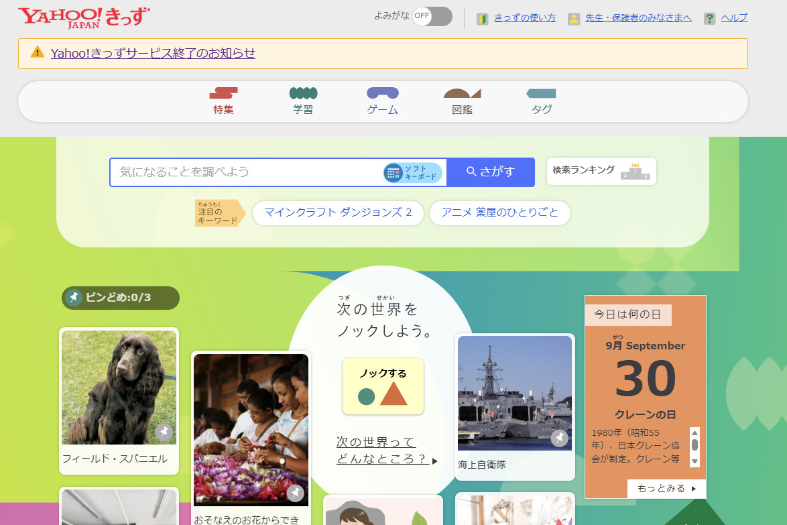Pin the 海上自衛隊 card
The image size is (787, 525).
559,438
